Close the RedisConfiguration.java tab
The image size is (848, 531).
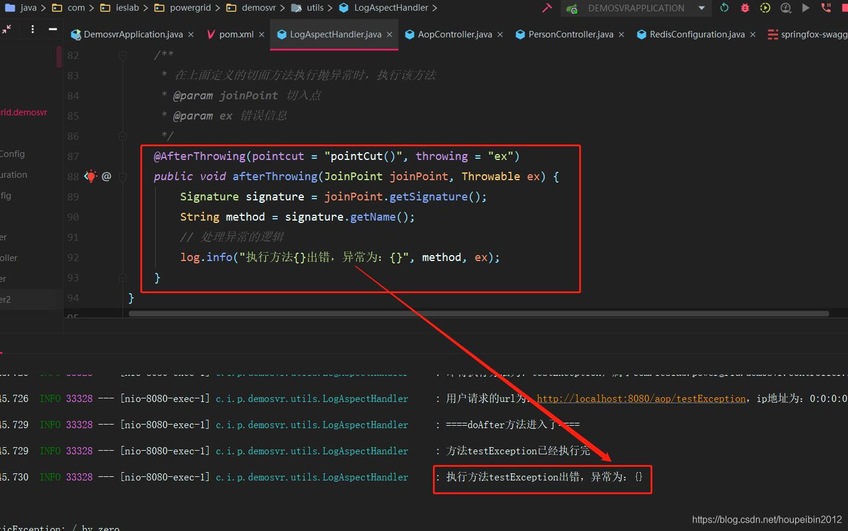pyautogui.click(x=753, y=34)
